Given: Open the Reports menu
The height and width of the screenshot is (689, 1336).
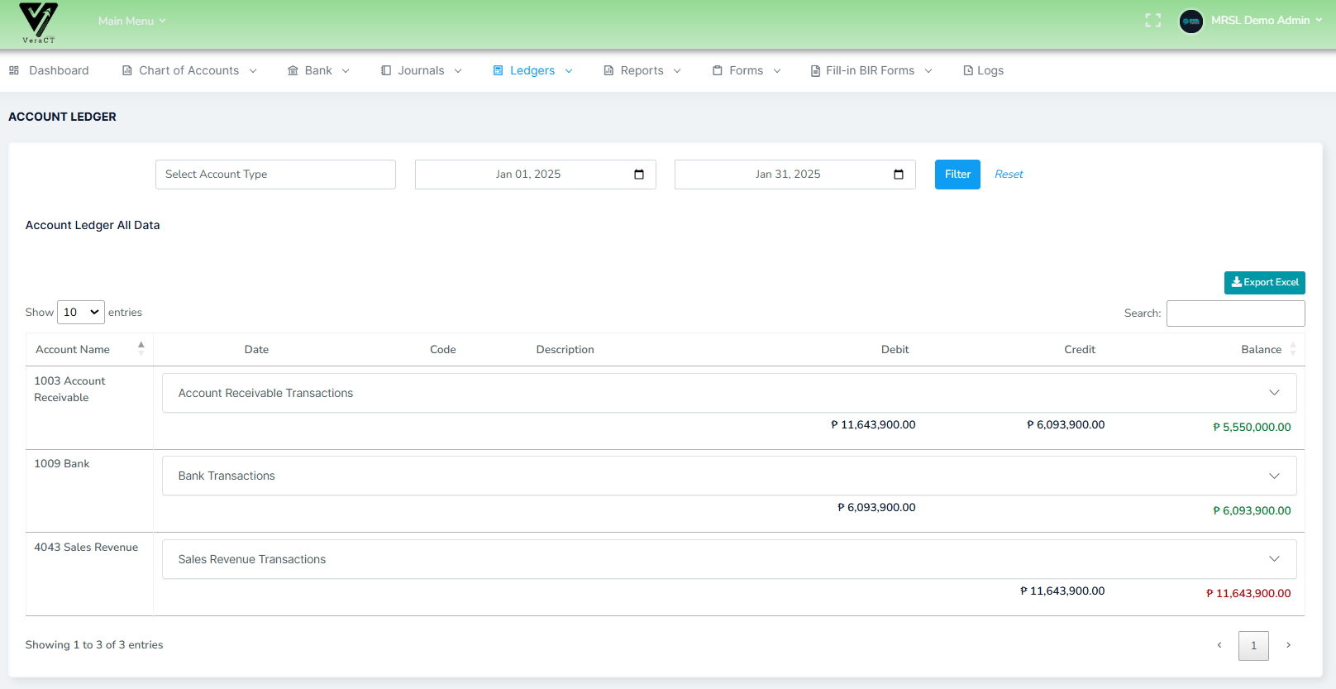Looking at the screenshot, I should tap(642, 71).
